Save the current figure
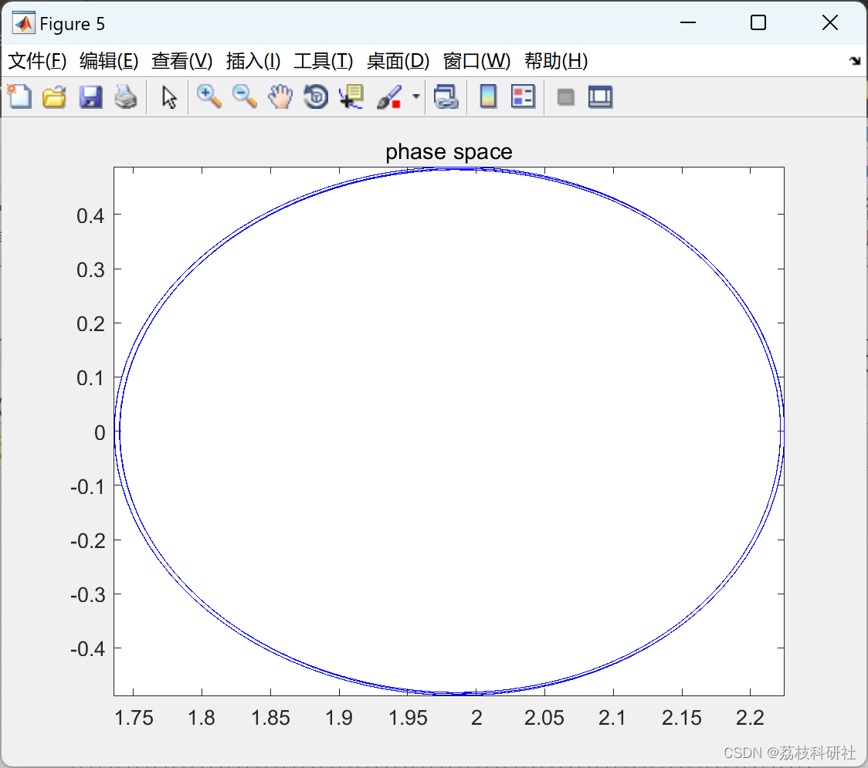 click(90, 96)
